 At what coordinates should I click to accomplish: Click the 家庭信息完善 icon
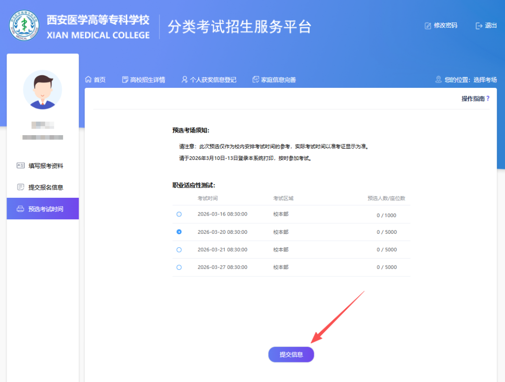click(x=255, y=79)
